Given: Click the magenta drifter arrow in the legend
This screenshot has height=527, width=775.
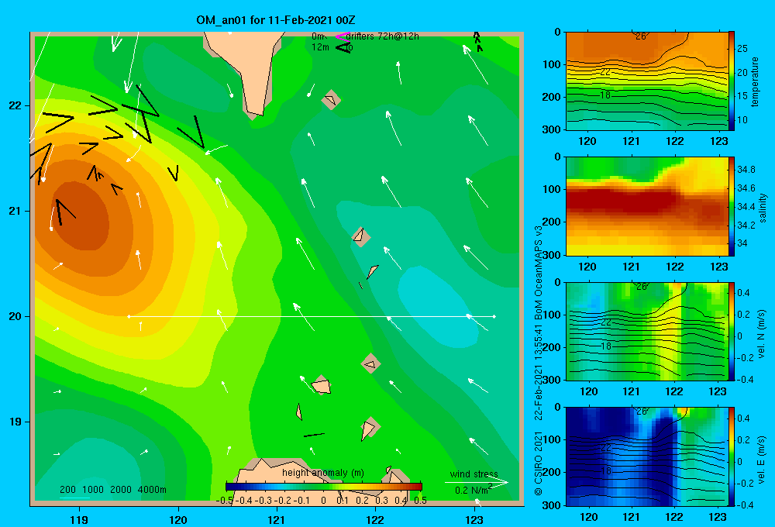Looking at the screenshot, I should point(342,36).
